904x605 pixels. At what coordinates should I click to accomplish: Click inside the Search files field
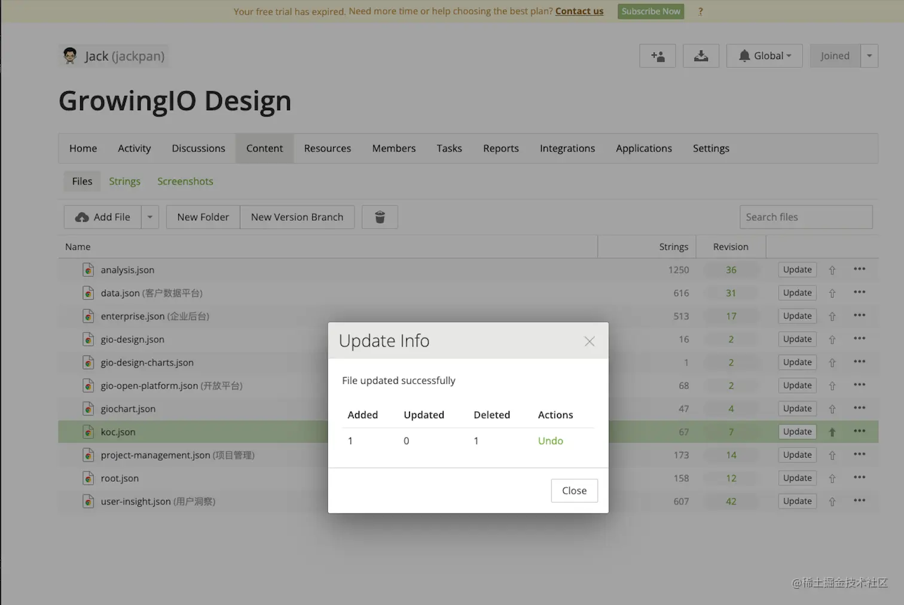click(806, 217)
